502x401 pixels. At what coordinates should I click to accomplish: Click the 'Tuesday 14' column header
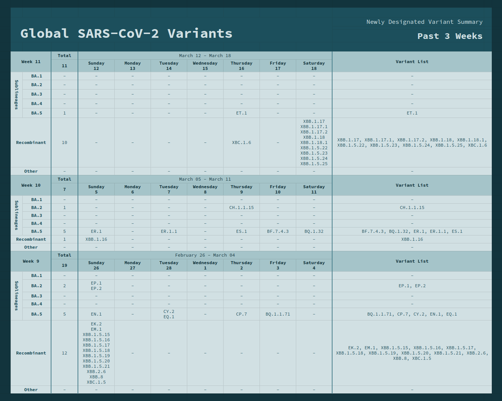coord(169,66)
